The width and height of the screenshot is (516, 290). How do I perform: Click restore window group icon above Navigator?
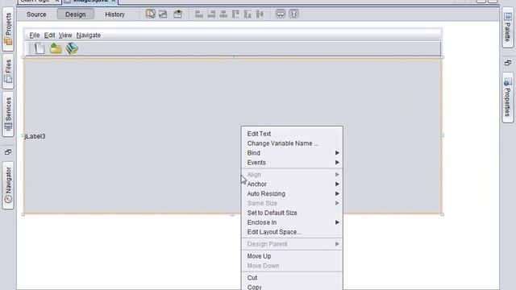click(8, 151)
